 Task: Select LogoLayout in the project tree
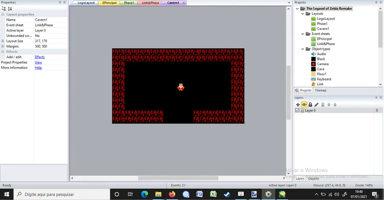(326, 19)
